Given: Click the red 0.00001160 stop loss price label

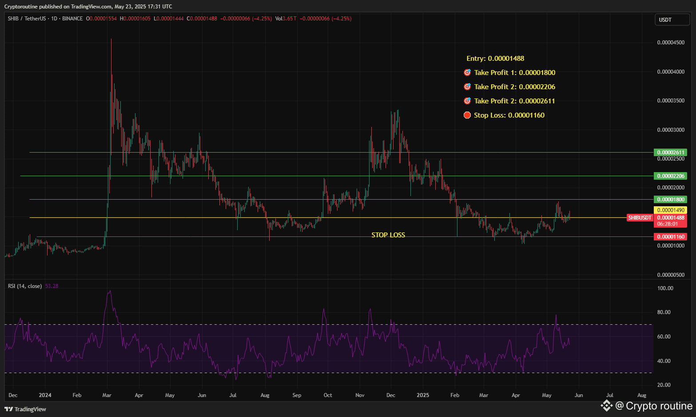Looking at the screenshot, I should point(670,237).
